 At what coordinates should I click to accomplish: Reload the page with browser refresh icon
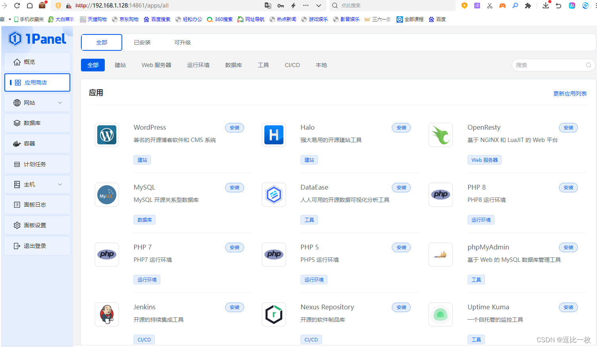tap(17, 6)
